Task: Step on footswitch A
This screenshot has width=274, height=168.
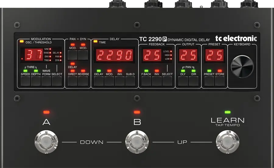Action: [x=46, y=142]
